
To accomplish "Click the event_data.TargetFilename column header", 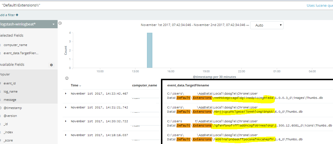I will click(x=188, y=85).
